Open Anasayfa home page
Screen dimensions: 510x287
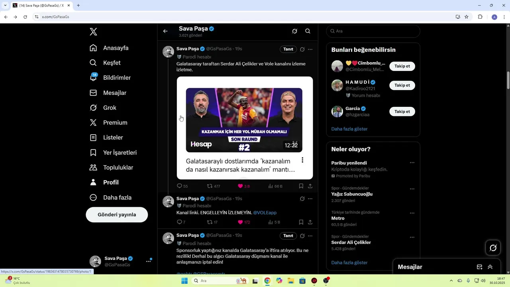pos(109,48)
